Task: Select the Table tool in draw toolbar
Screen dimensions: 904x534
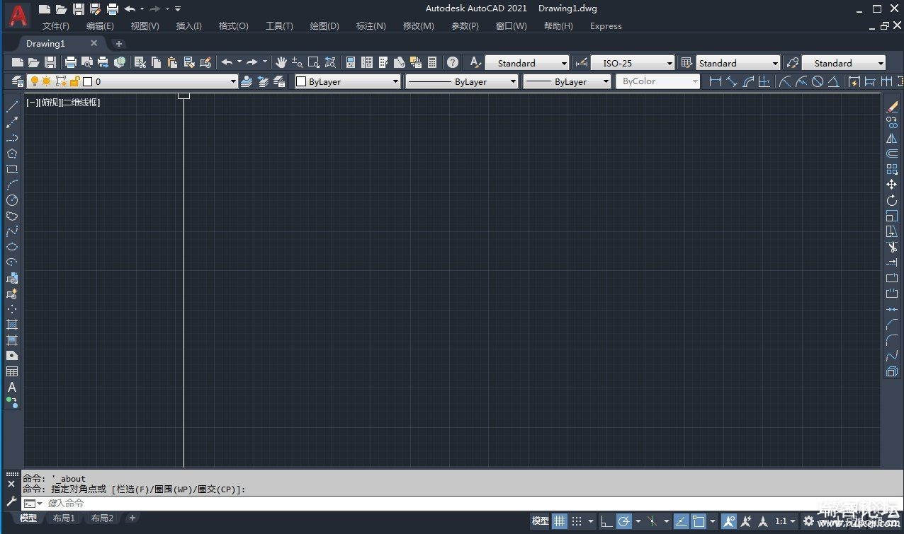Action: (12, 371)
